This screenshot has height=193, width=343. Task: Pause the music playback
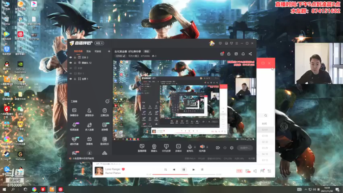184,169
